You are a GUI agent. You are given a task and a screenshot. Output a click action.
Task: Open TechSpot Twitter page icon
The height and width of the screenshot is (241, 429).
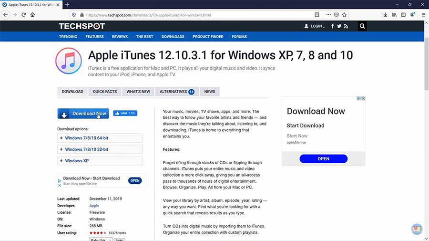(x=339, y=26)
